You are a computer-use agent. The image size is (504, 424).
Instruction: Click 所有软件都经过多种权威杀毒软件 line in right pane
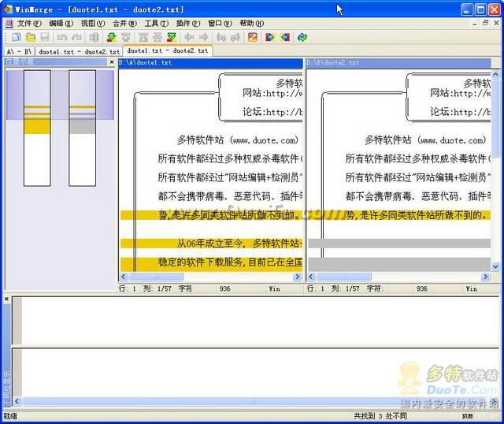pos(418,158)
